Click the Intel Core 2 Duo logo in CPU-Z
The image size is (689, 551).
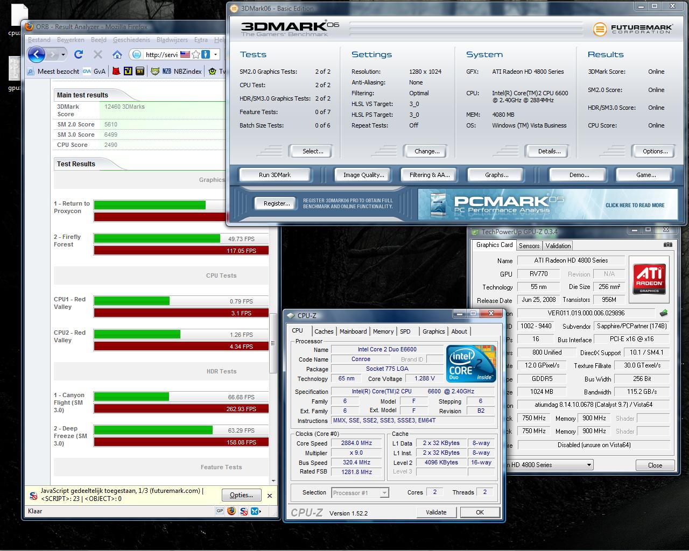tap(471, 364)
